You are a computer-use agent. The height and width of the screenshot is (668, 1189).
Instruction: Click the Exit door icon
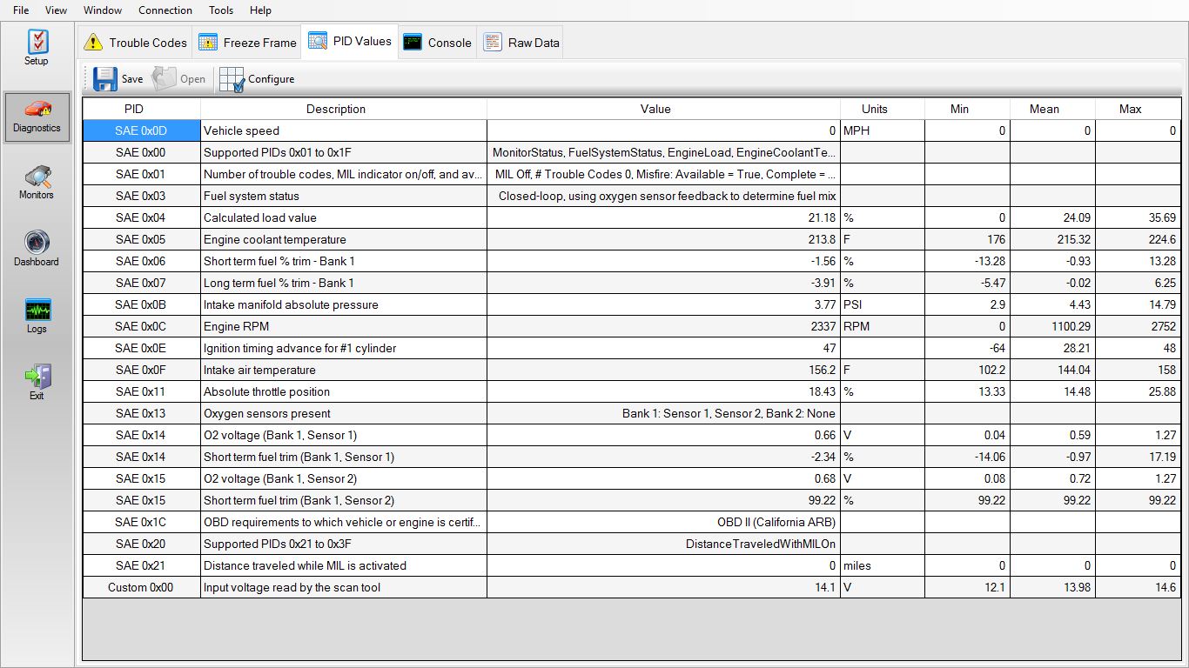click(37, 377)
